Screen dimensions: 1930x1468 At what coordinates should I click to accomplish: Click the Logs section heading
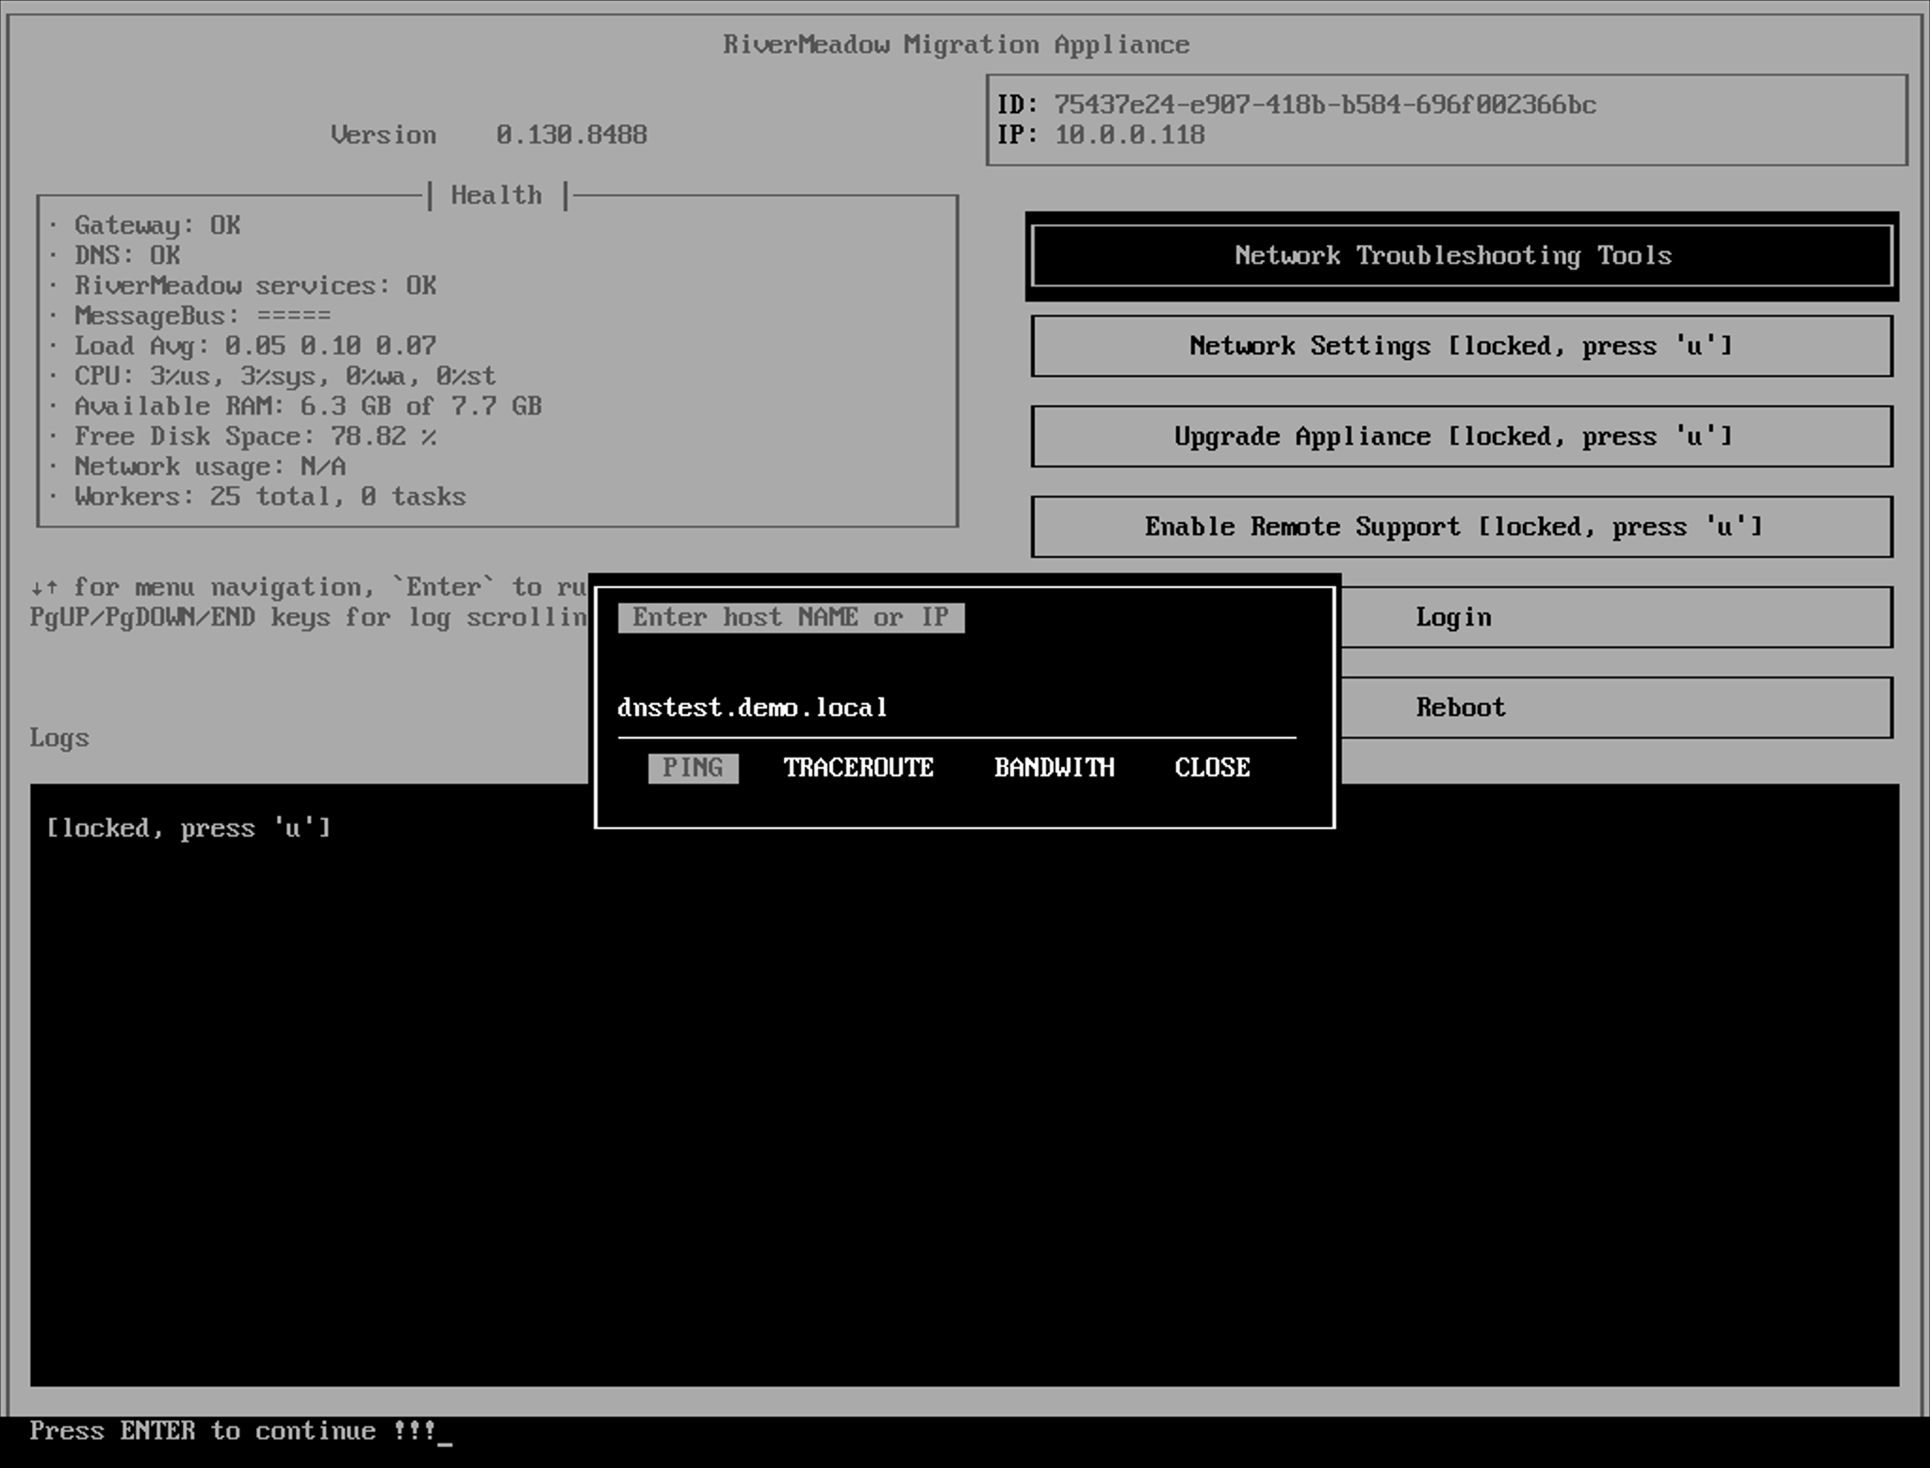[58, 738]
